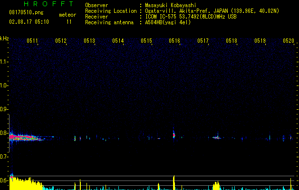Click the 0512 time marker
The image size is (299, 190).
(61, 41)
